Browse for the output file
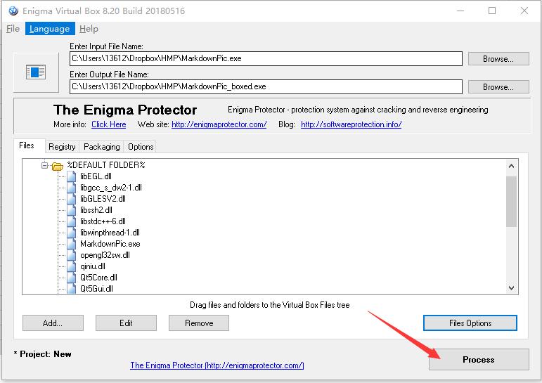This screenshot has height=383, width=542. click(498, 86)
